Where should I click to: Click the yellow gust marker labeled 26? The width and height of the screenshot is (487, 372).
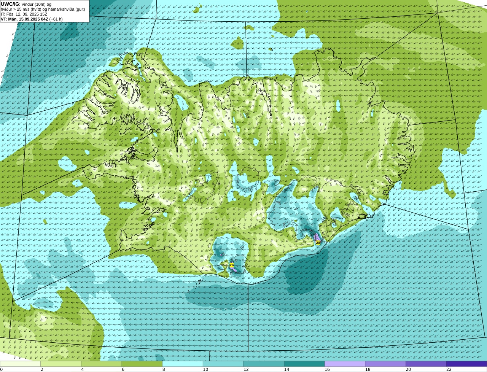click(x=231, y=265)
